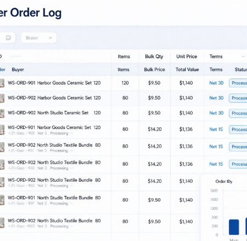Click the Order IDy chart title

point(224,182)
